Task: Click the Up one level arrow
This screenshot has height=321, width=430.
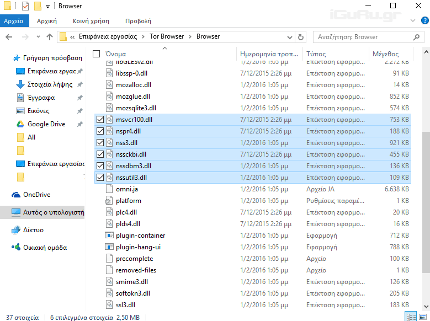Action: tap(50, 37)
